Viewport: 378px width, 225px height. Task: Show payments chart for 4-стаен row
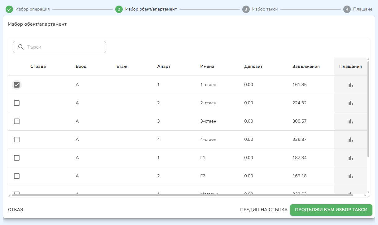click(350, 140)
